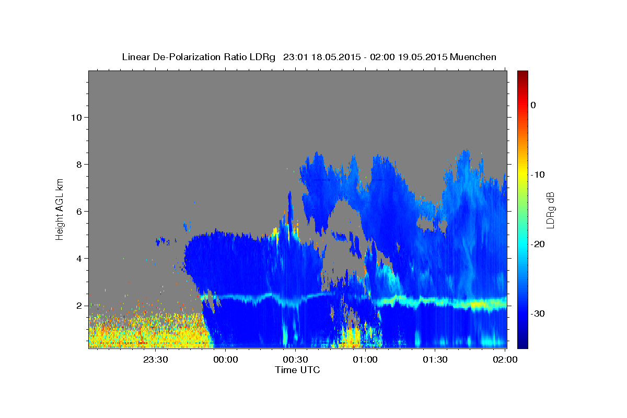Image resolution: width=627 pixels, height=418 pixels.
Task: Click the 01:00 time tick label
Action: 365,359
